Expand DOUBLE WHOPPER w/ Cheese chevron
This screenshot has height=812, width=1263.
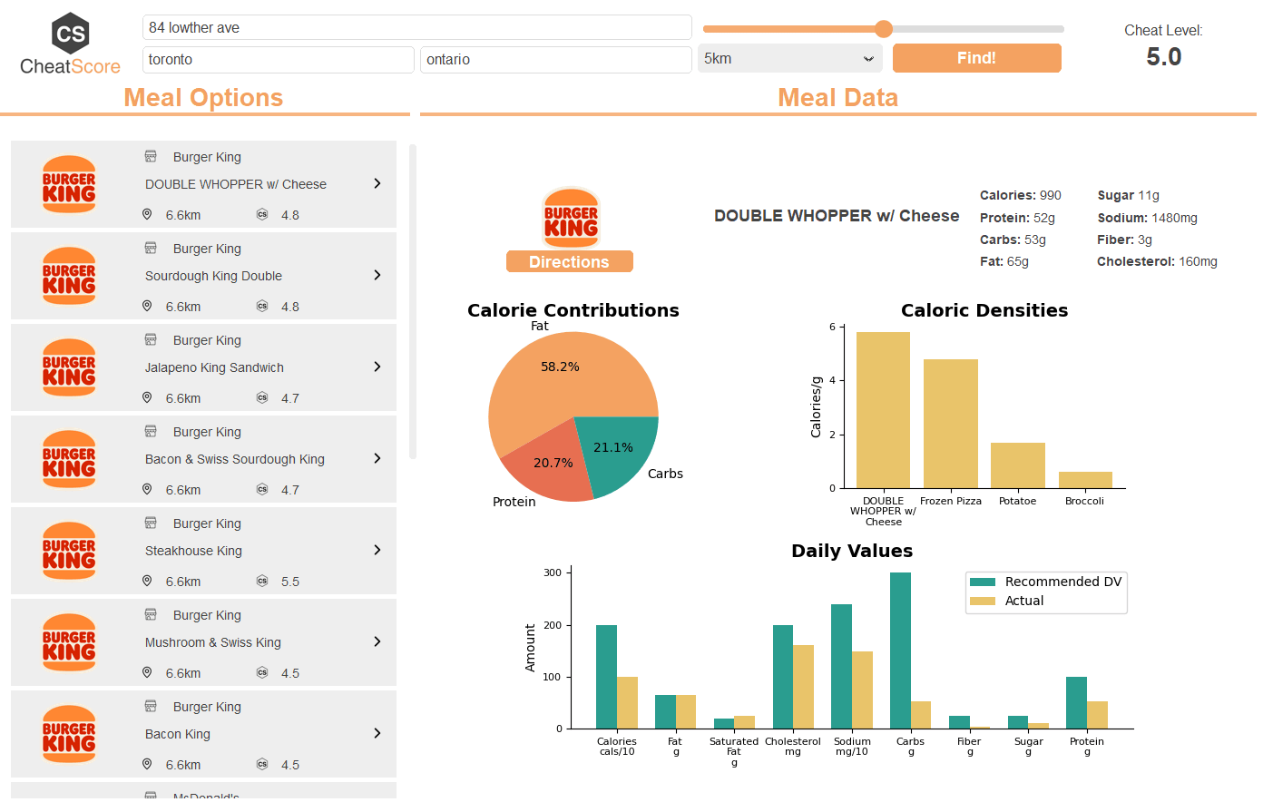(377, 183)
